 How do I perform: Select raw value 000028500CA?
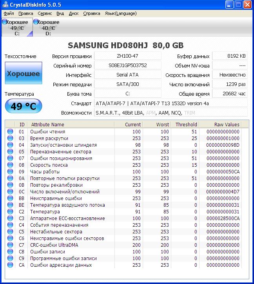[x=223, y=218]
